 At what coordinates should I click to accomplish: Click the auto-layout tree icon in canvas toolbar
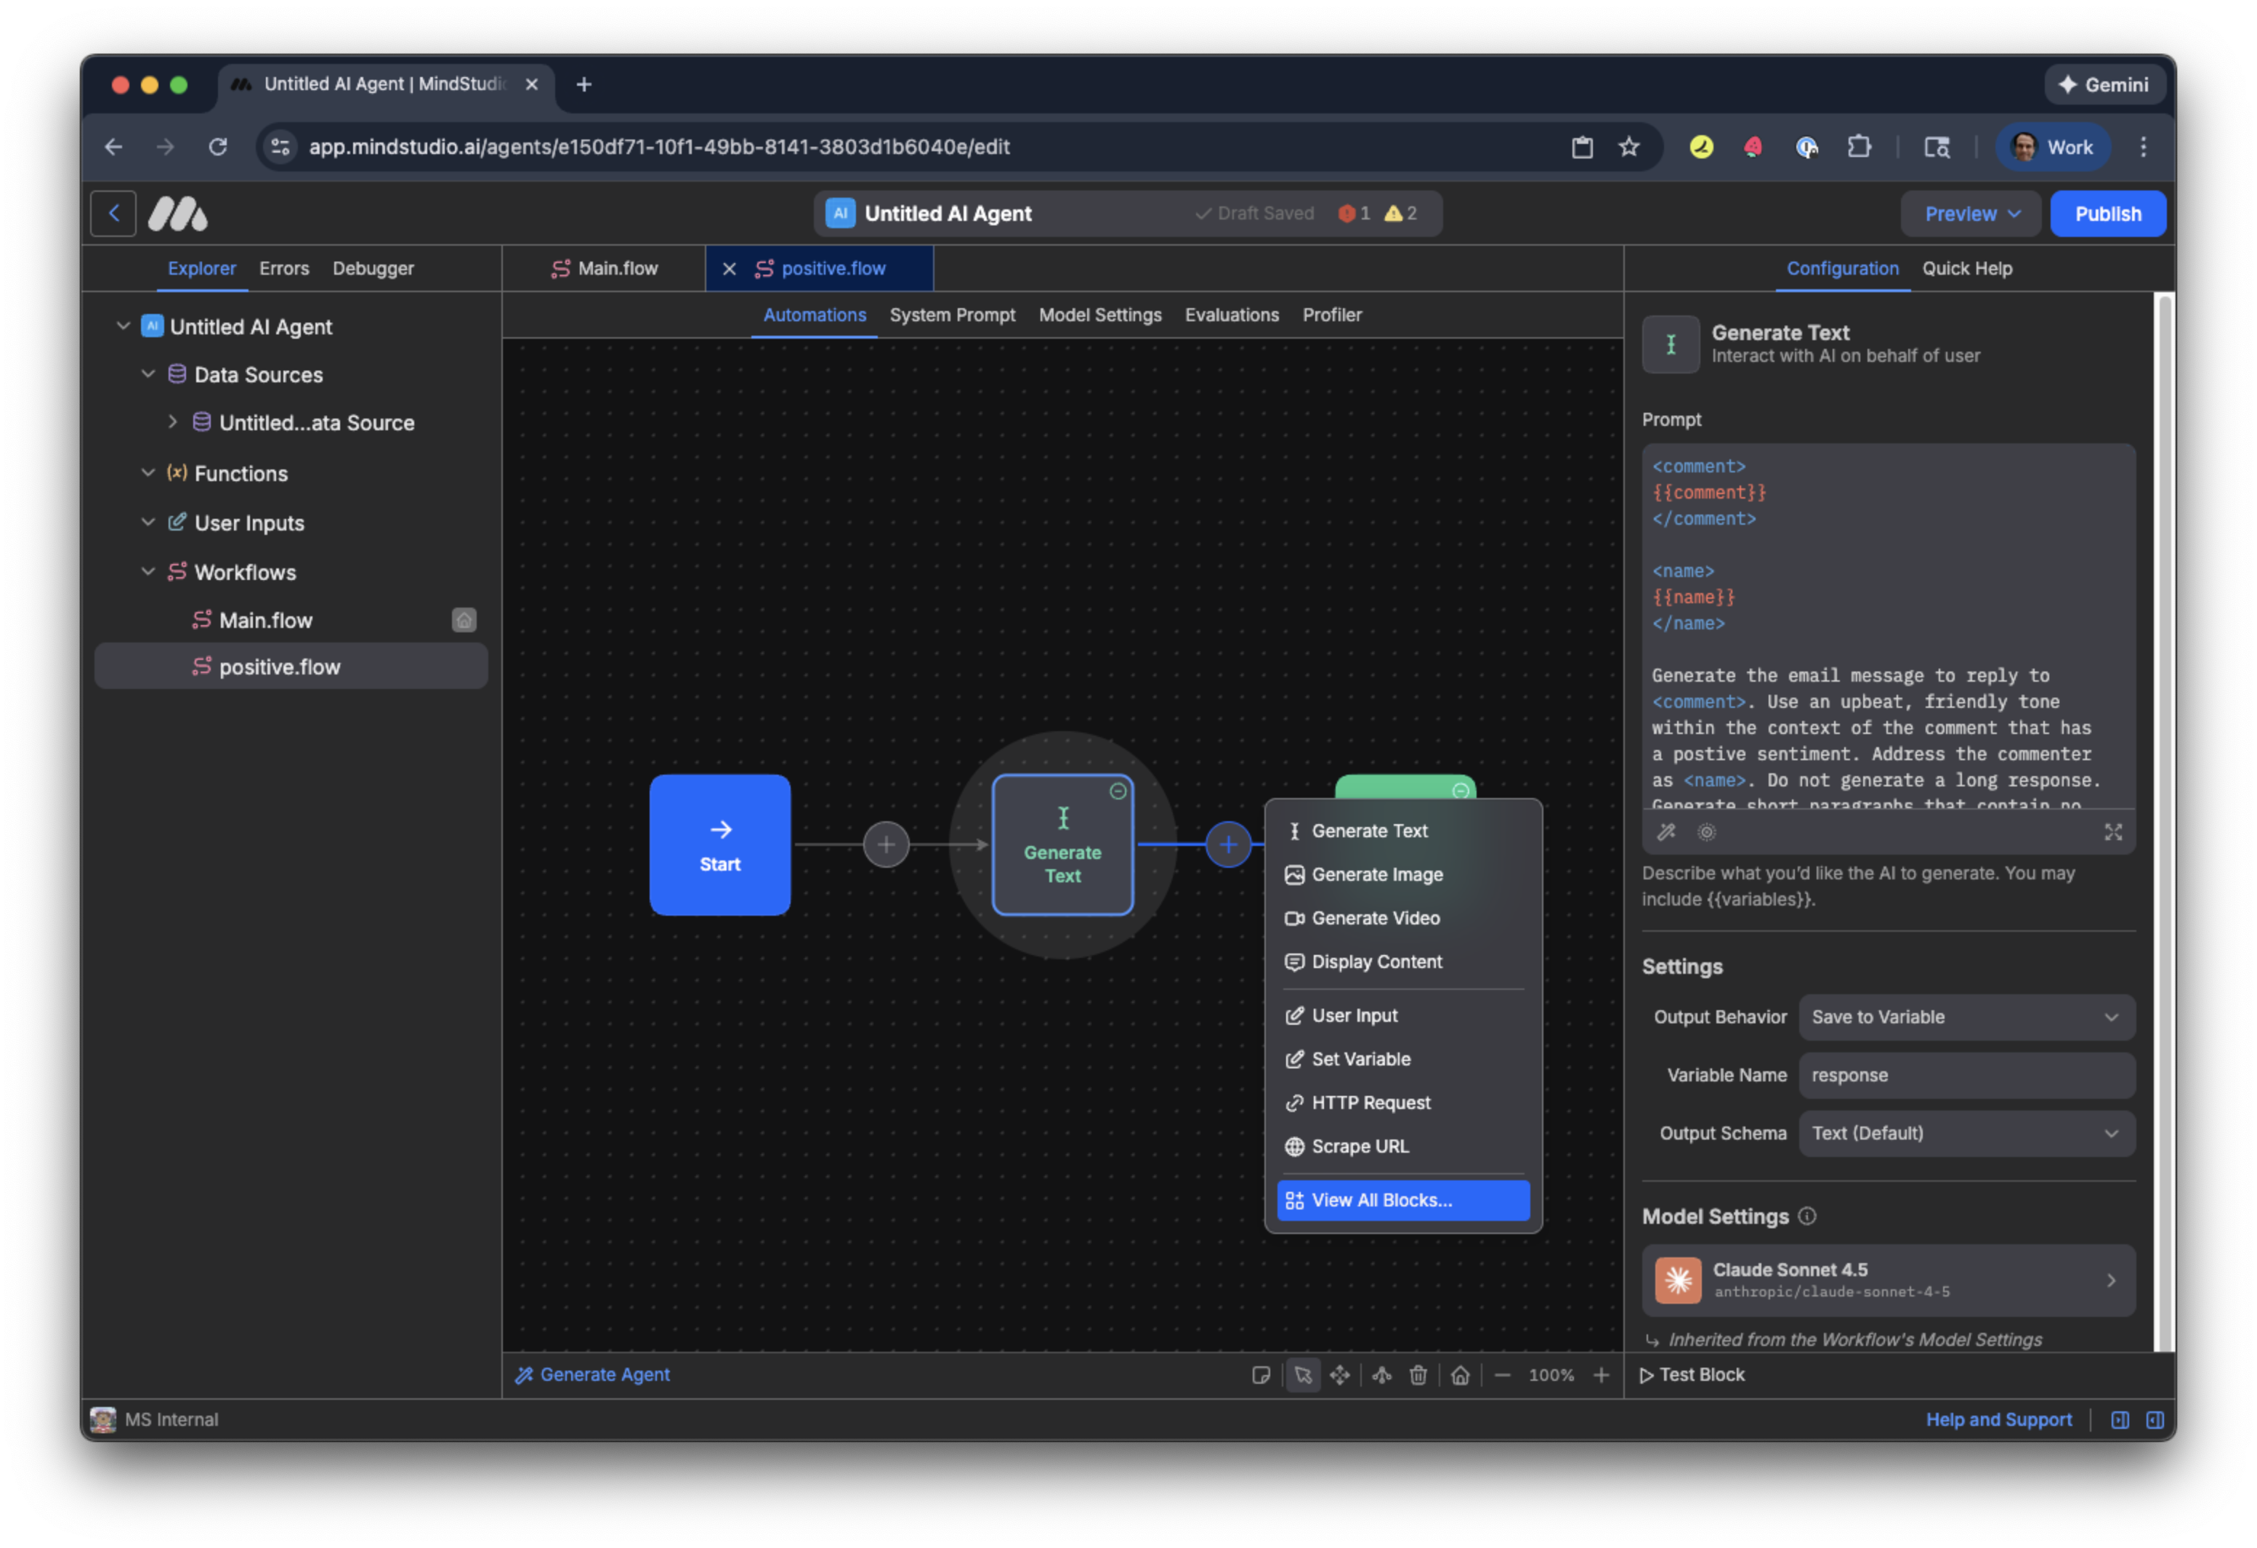click(1382, 1375)
